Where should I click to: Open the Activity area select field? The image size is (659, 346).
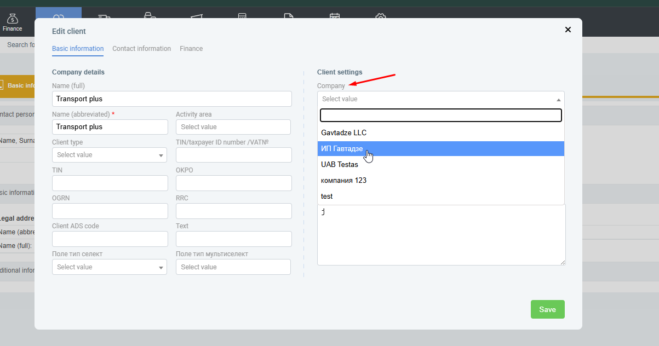(233, 127)
